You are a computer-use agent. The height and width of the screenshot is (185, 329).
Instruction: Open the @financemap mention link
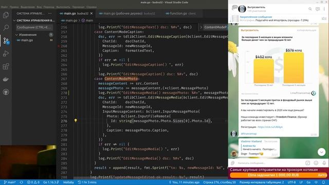249,134
